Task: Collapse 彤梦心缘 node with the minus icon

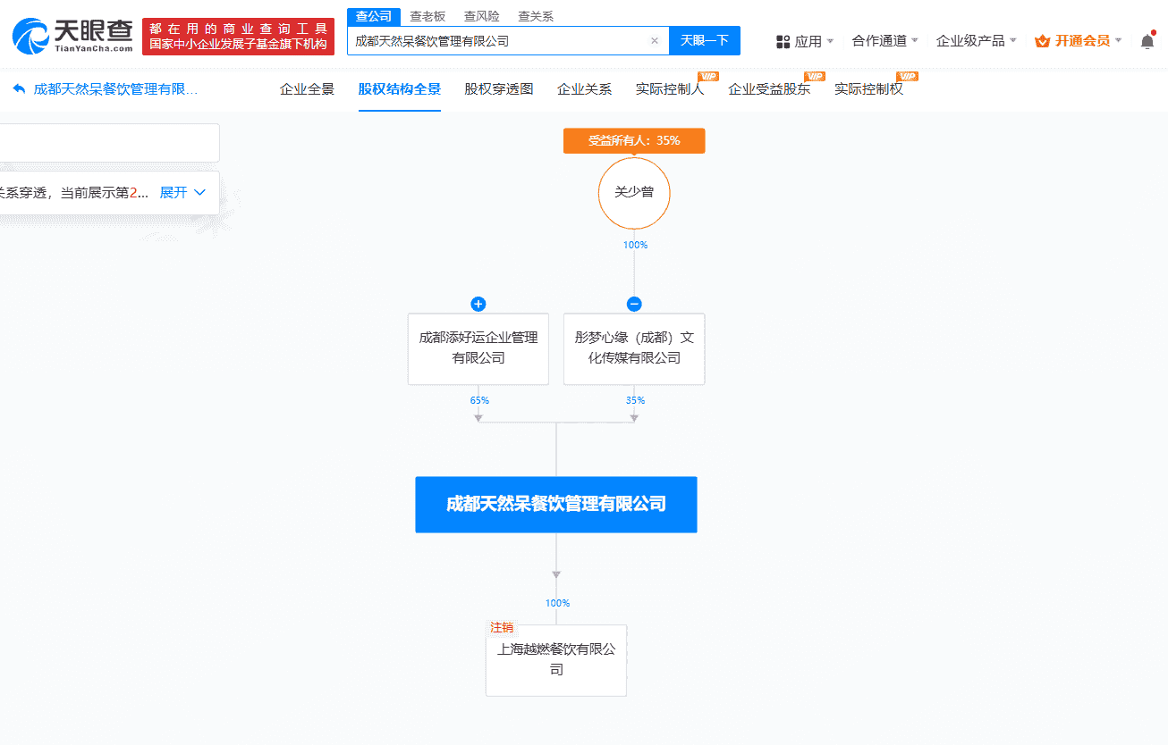Action: (634, 304)
